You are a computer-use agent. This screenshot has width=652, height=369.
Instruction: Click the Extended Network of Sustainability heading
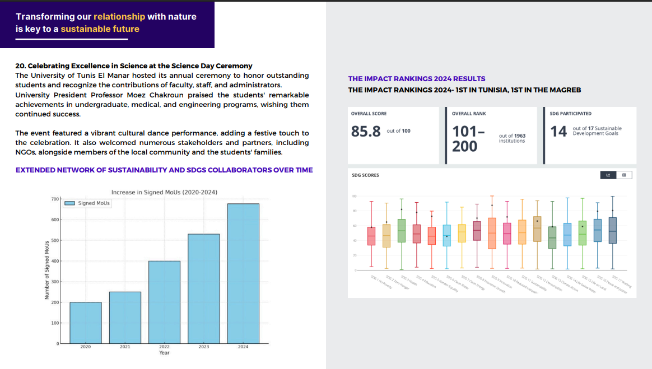point(164,170)
